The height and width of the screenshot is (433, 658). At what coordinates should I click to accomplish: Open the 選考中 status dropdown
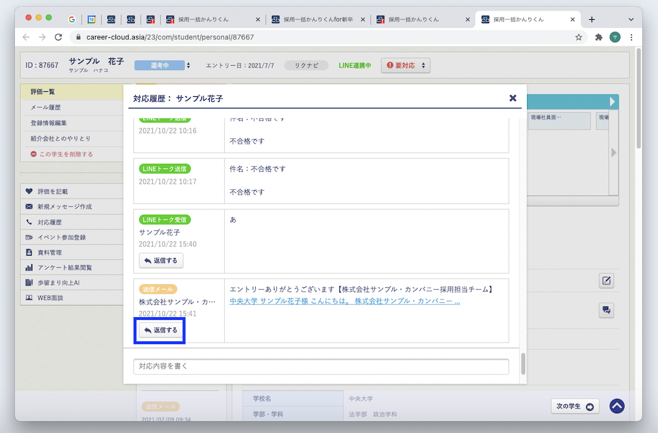pos(163,65)
